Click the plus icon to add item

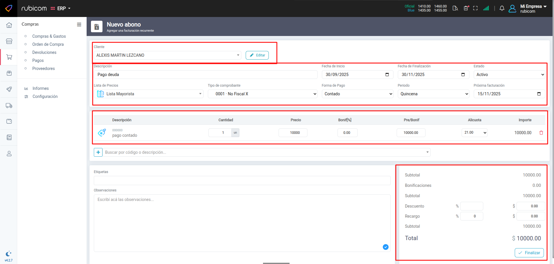98,152
